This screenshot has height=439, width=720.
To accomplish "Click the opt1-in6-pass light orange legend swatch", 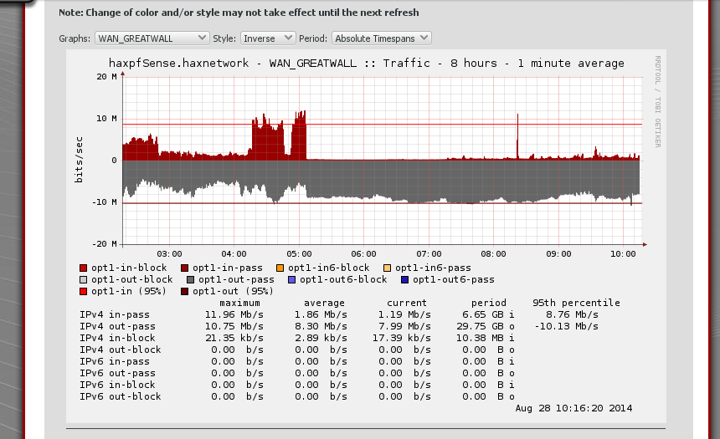I will click(387, 268).
